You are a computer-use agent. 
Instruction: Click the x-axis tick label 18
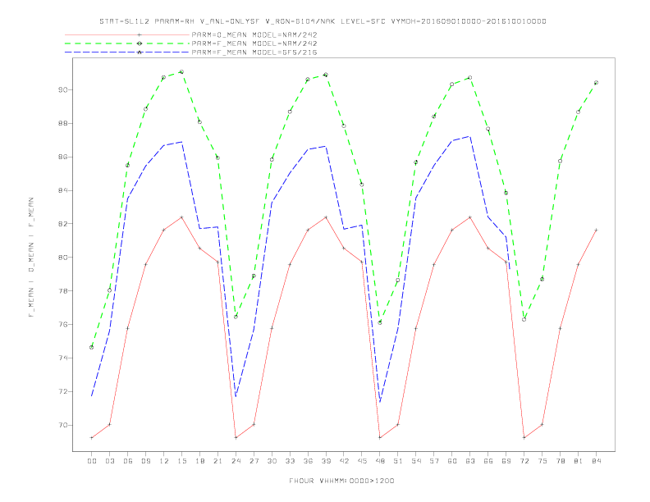pyautogui.click(x=199, y=461)
